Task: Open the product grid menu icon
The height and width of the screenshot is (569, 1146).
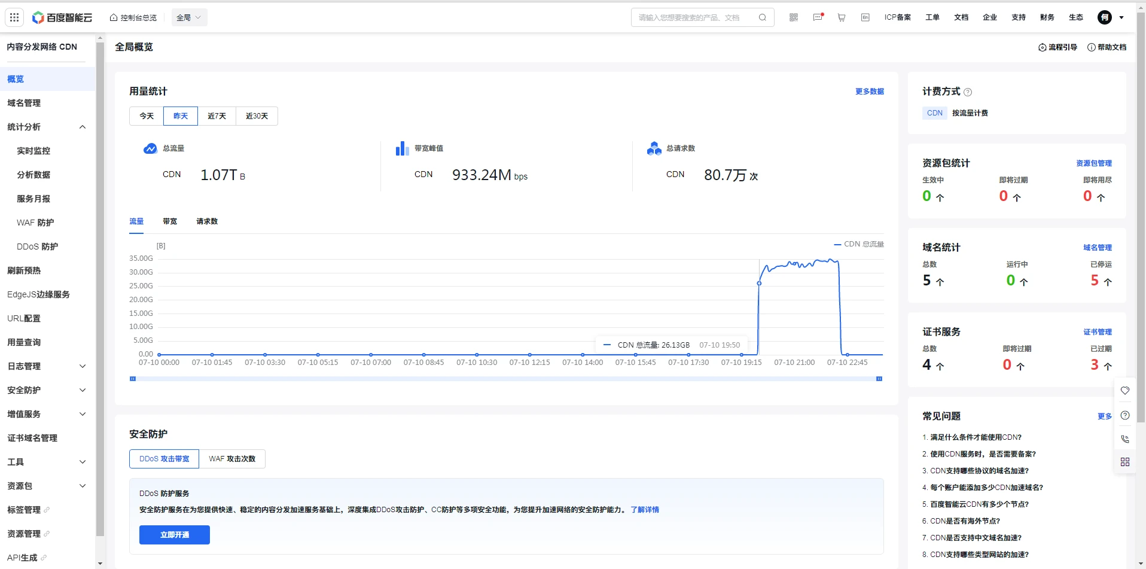Action: click(14, 17)
